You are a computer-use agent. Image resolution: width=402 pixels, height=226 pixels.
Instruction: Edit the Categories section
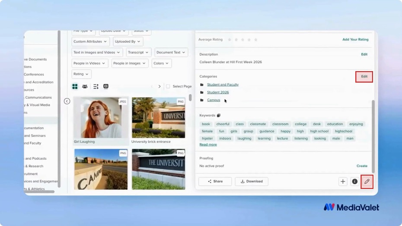[x=364, y=76]
